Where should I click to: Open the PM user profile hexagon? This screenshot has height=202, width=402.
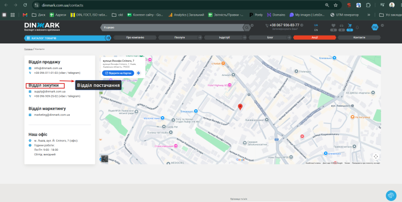[375, 27]
